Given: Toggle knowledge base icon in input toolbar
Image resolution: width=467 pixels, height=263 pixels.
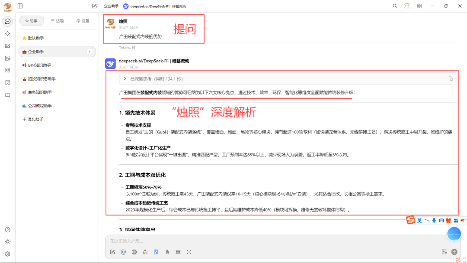Looking at the screenshot, I should pos(156,252).
